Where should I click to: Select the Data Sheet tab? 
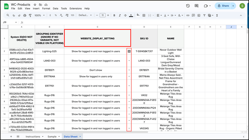[x=72, y=137]
